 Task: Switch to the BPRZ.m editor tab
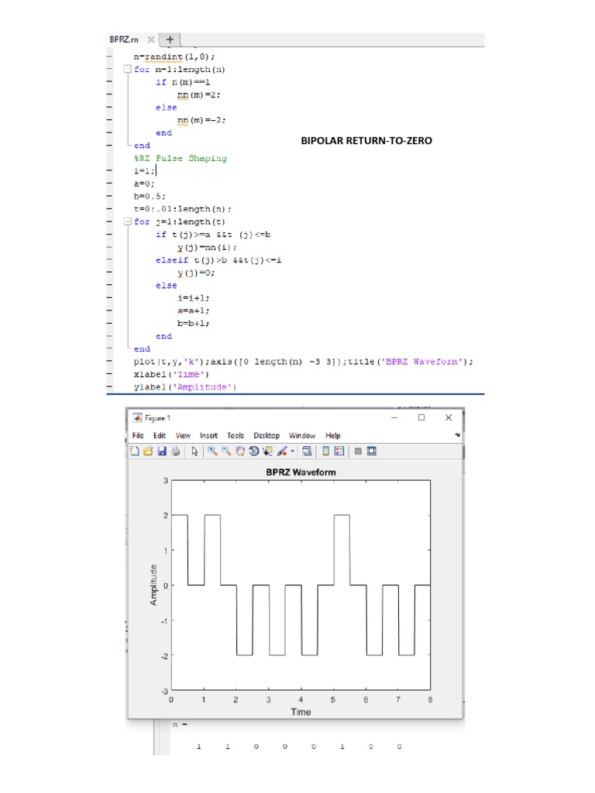pos(124,39)
